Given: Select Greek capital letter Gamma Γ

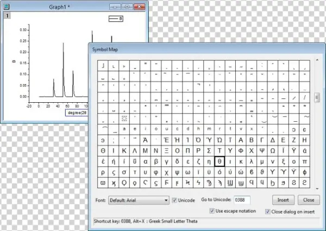Looking at the screenshot, I should 262,140.
